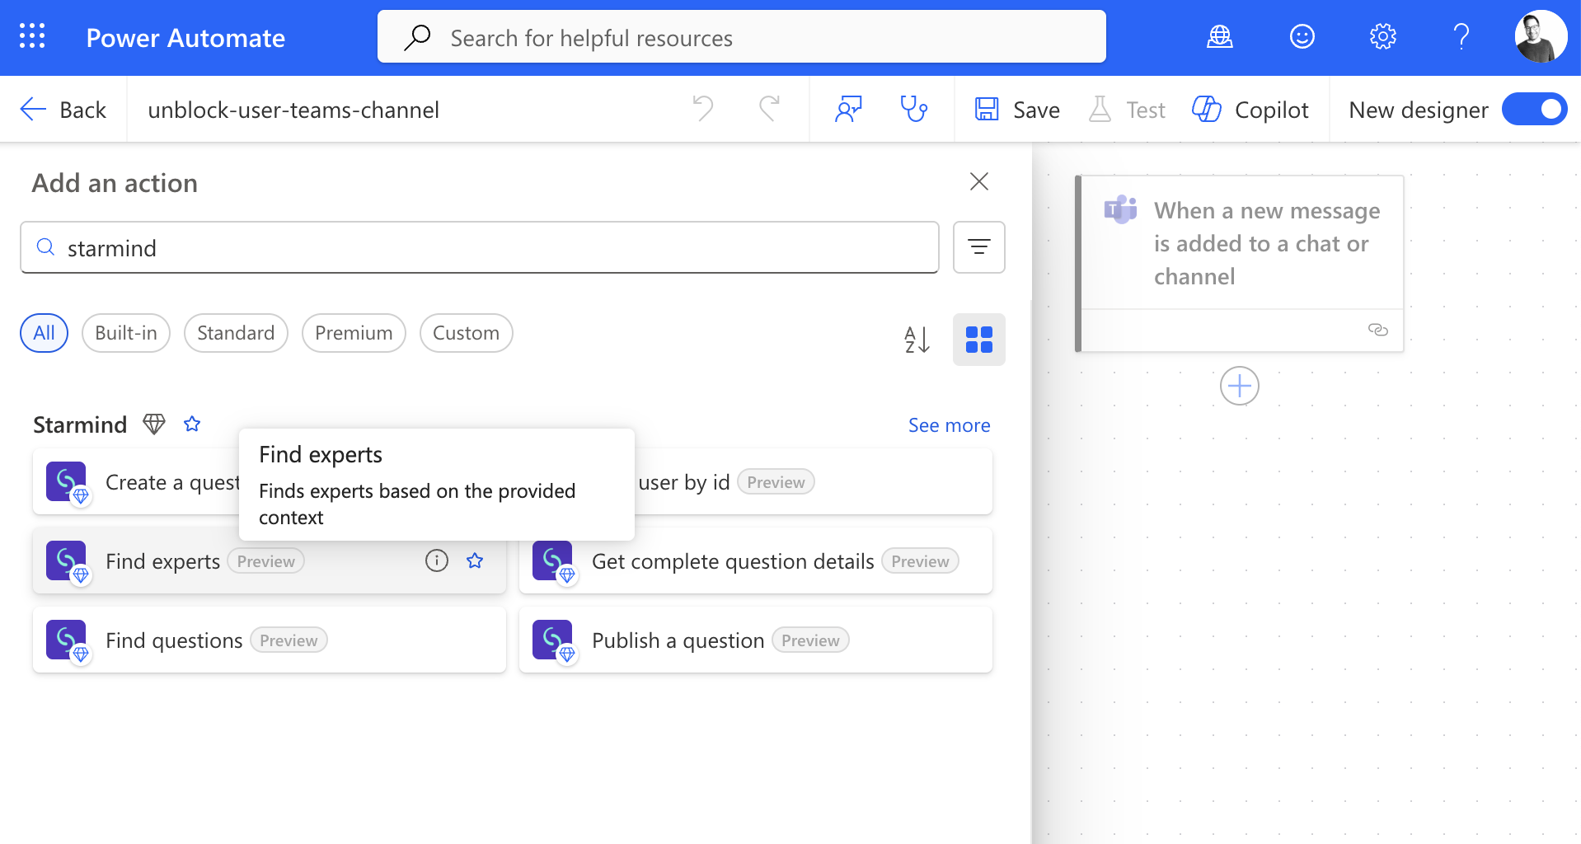1581x844 pixels.
Task: Show info for Find experts
Action: coord(437,560)
